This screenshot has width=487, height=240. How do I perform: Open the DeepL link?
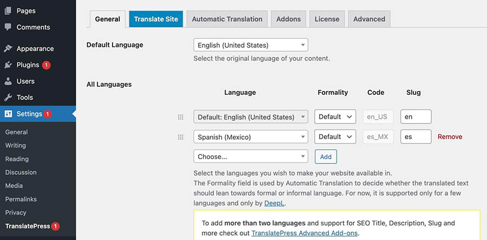tap(273, 203)
